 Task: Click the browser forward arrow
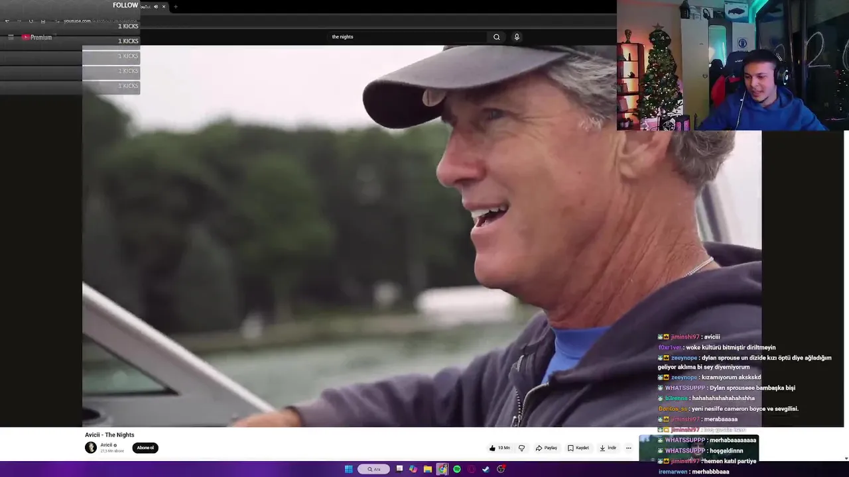tap(19, 21)
